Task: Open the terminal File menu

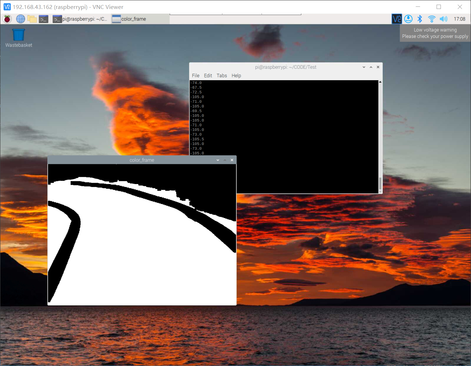Action: coord(196,76)
